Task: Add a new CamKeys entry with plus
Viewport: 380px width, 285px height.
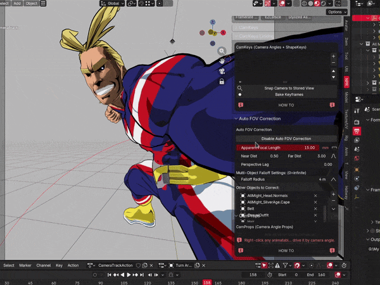Action: (x=334, y=56)
